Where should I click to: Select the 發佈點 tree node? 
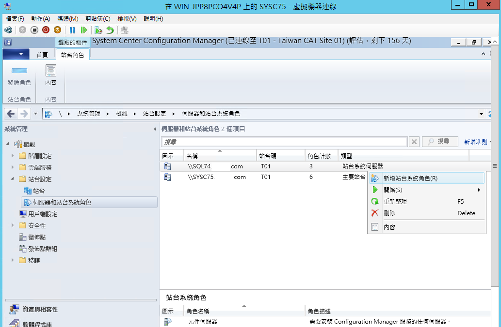click(x=32, y=237)
